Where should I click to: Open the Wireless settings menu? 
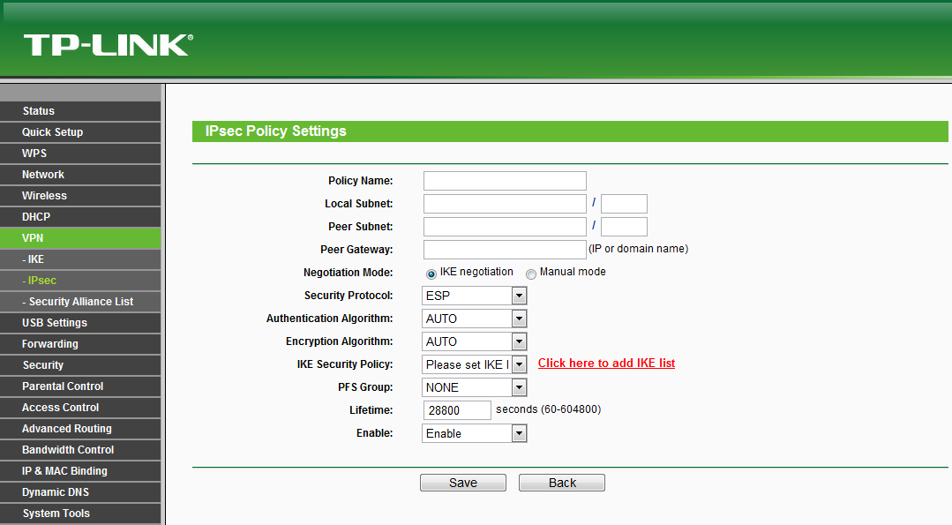80,196
